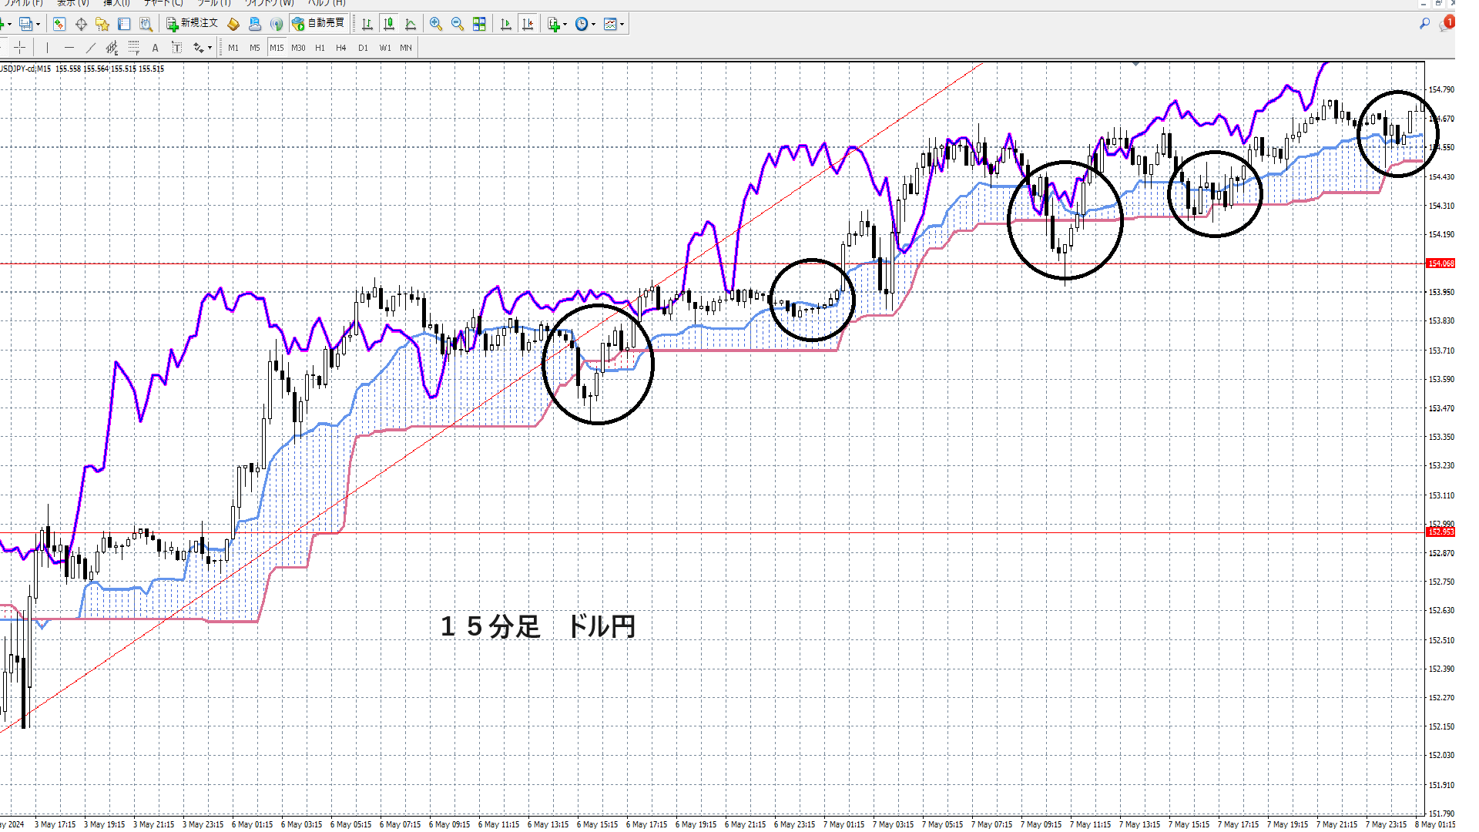Toggle chart shift
The image size is (1479, 832).
(528, 24)
